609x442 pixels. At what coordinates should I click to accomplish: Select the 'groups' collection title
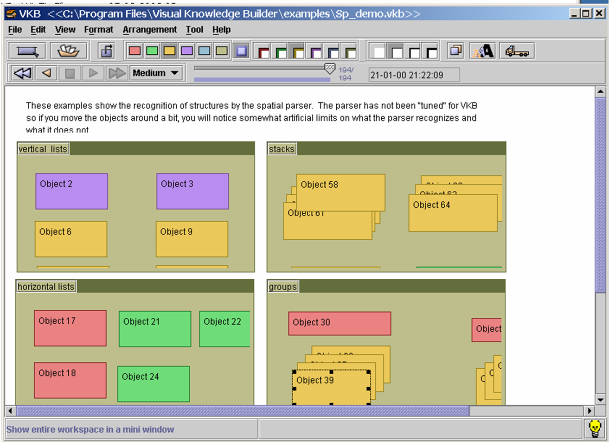(x=282, y=287)
